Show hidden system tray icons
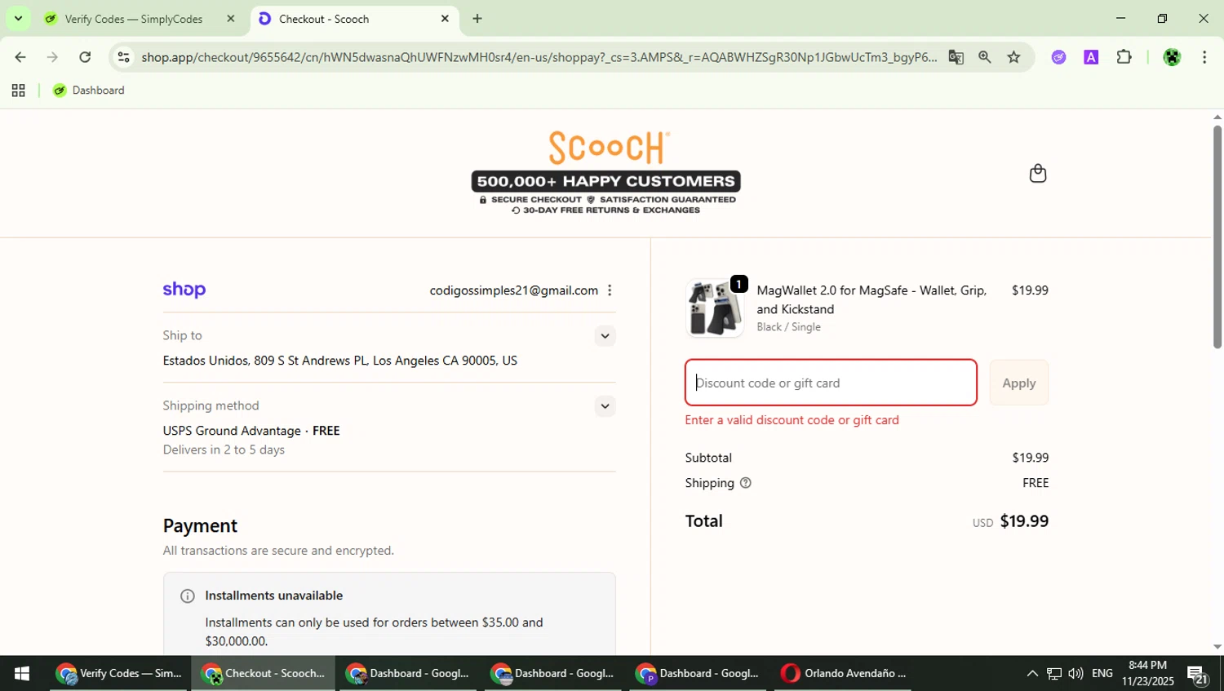The width and height of the screenshot is (1224, 691). [1032, 673]
